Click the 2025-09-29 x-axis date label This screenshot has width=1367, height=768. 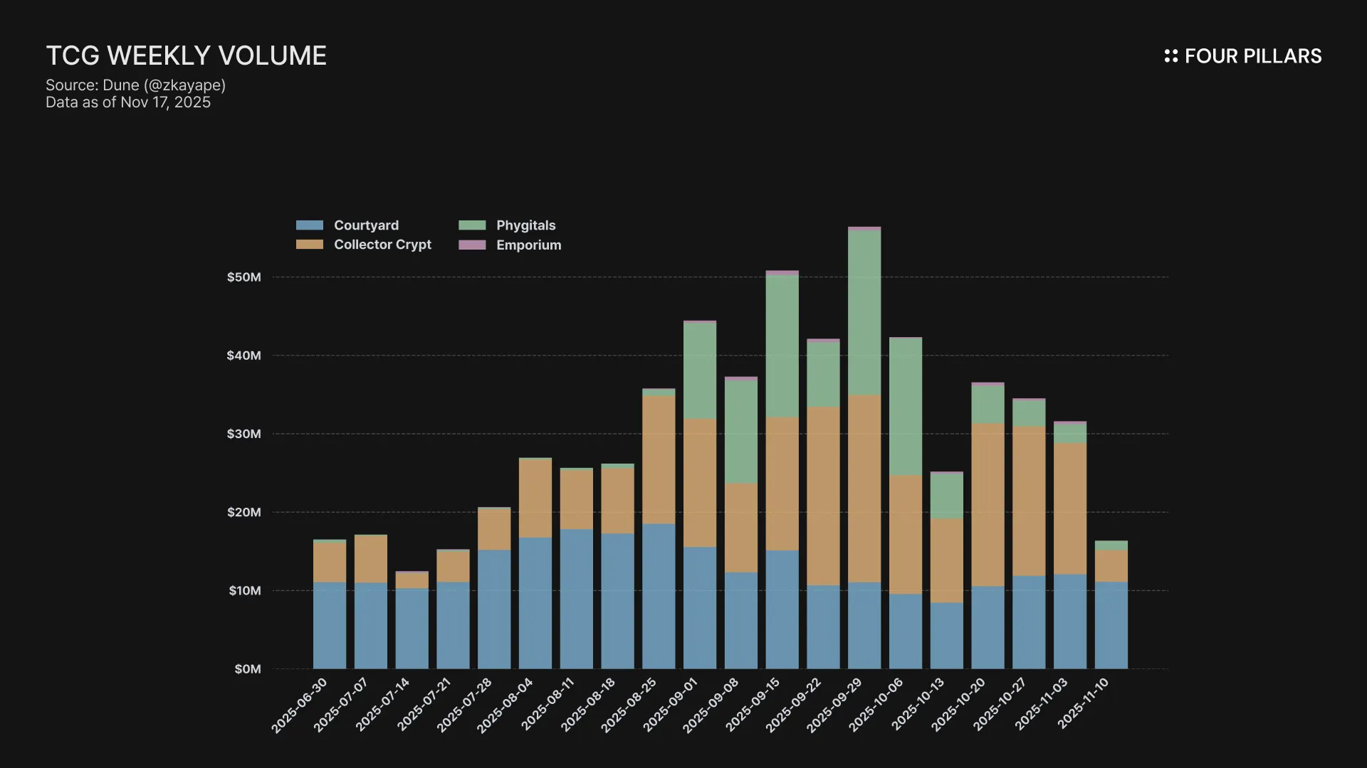coord(834,705)
